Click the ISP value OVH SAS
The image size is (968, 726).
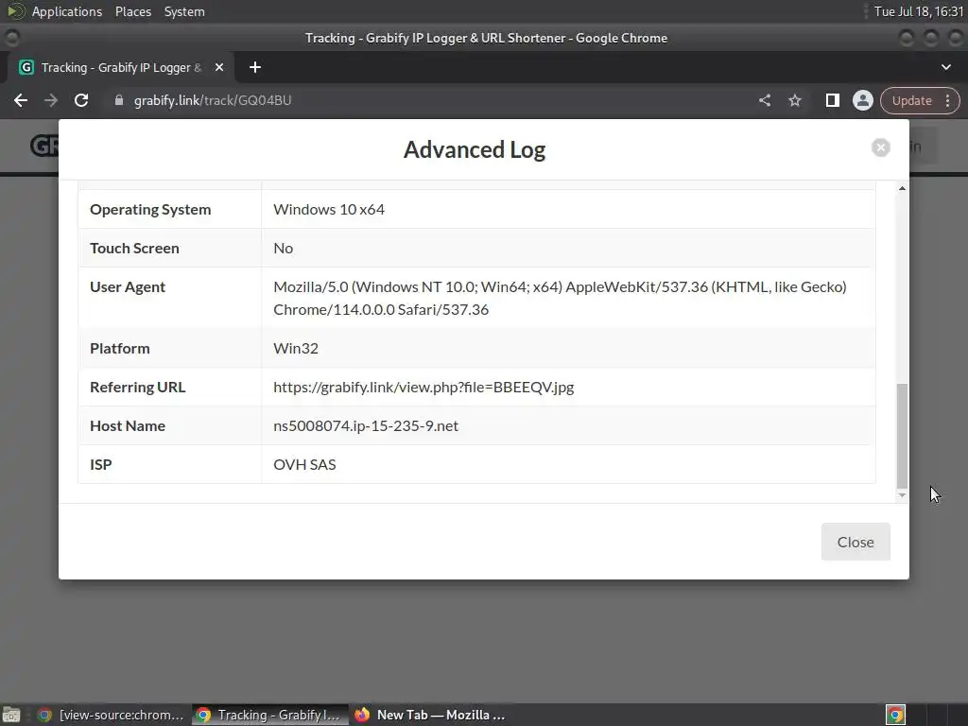pos(304,465)
